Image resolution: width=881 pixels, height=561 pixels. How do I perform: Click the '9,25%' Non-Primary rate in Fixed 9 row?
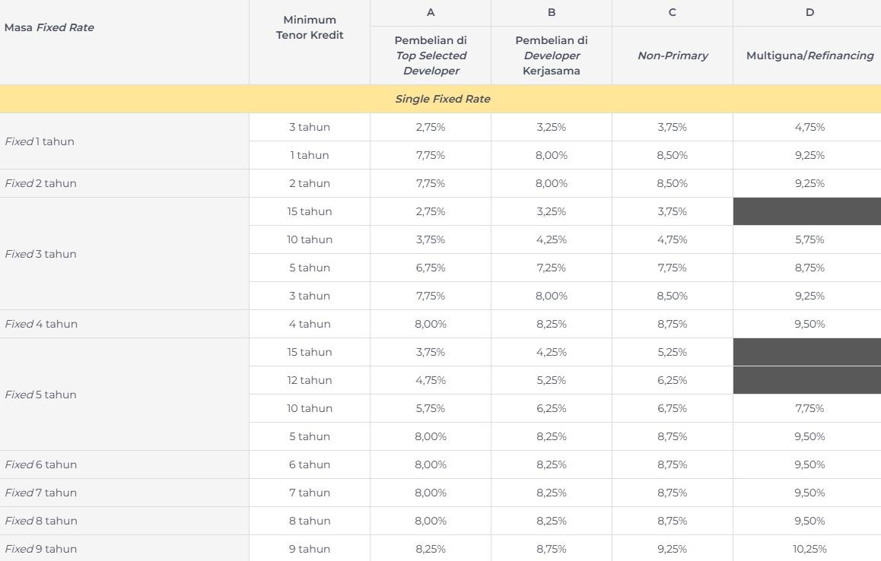click(672, 549)
